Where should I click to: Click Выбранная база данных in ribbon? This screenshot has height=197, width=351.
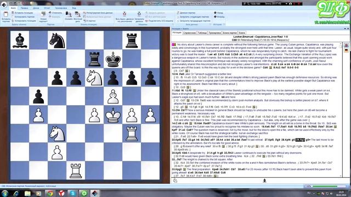(97, 17)
